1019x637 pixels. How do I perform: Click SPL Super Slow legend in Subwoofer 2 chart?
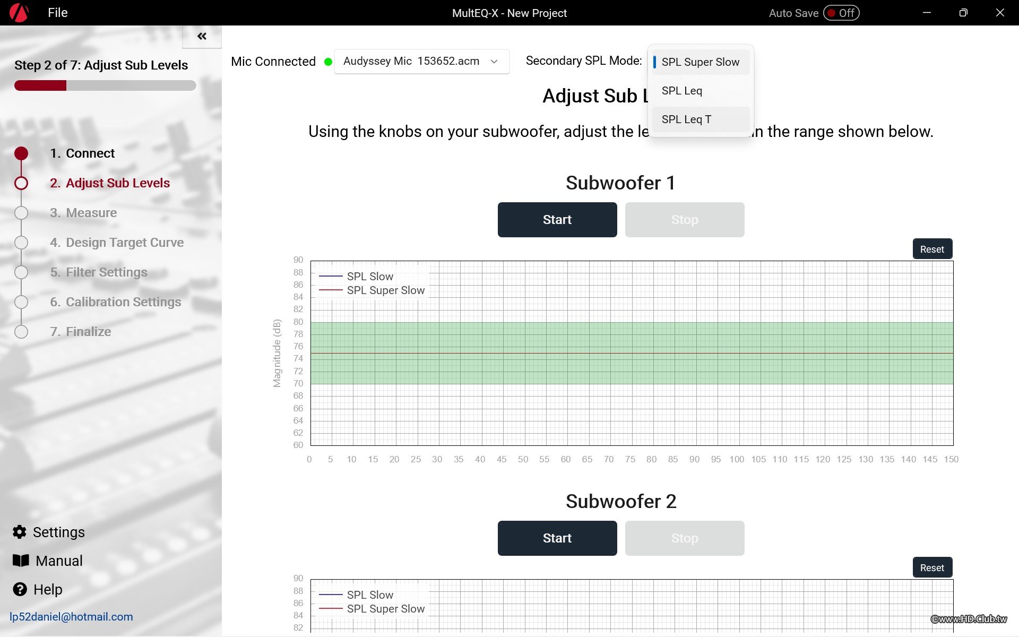click(x=372, y=609)
